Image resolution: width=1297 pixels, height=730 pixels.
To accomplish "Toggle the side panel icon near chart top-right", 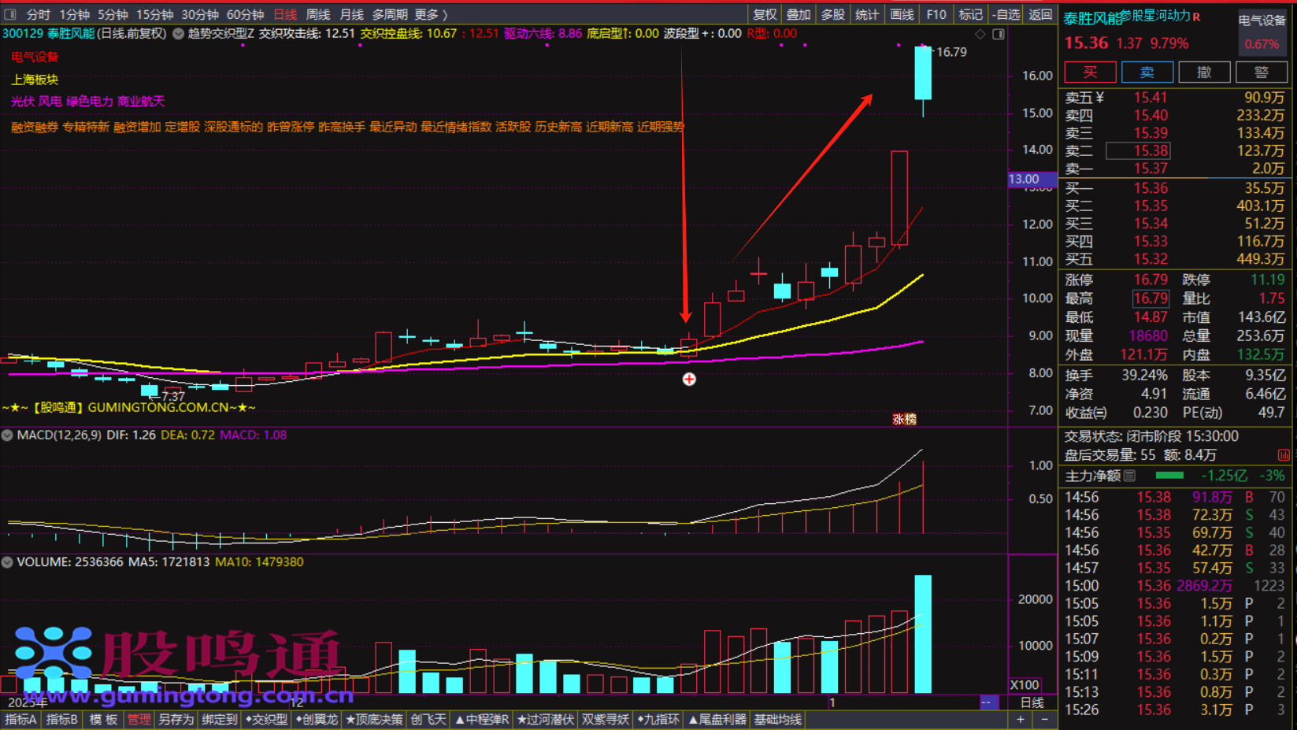I will pyautogui.click(x=999, y=34).
